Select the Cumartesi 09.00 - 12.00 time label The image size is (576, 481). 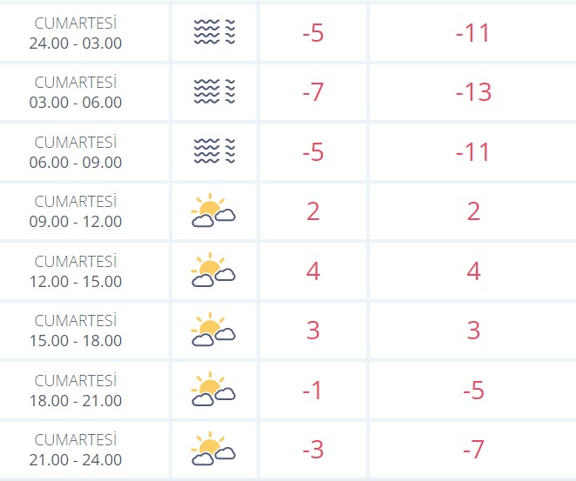(76, 211)
